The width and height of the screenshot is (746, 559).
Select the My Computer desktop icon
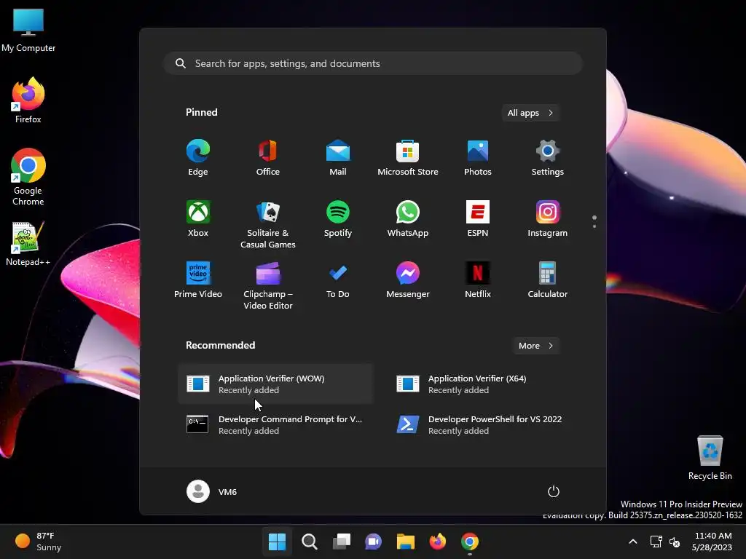point(28,30)
